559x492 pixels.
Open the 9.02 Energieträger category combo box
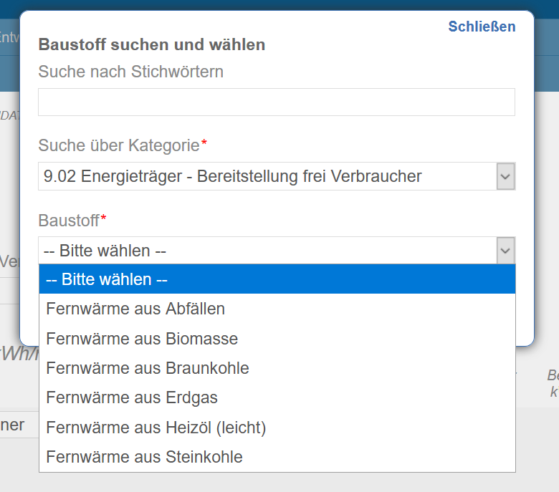tap(277, 176)
